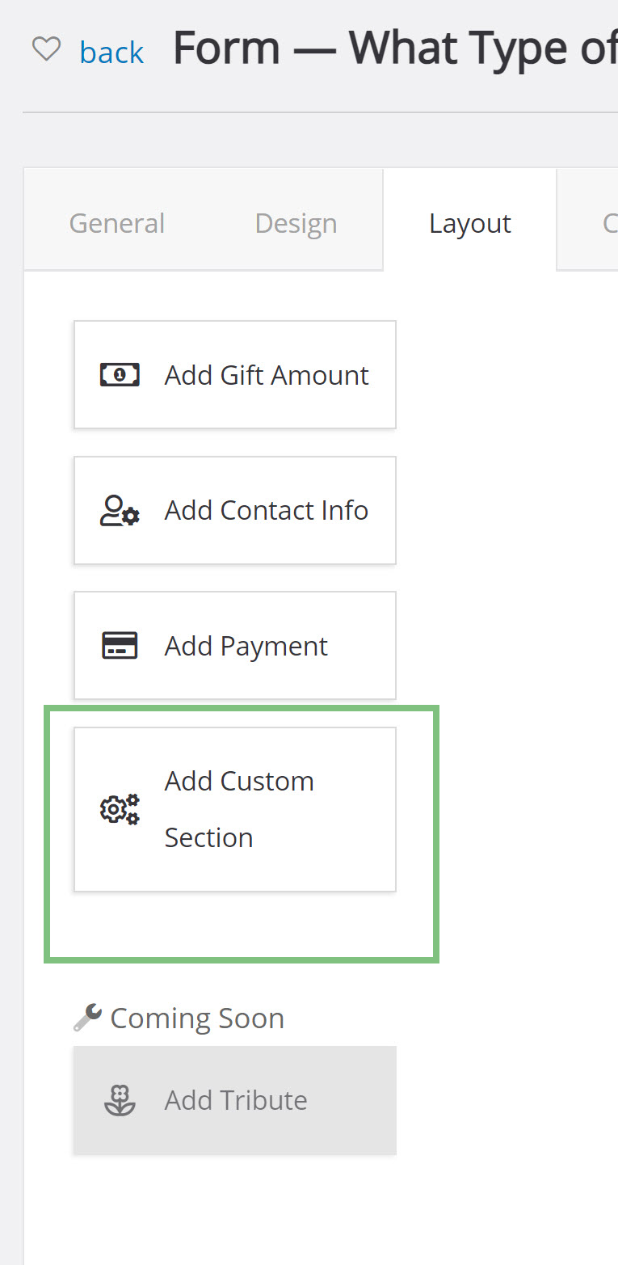Add a Custom Section to the form
This screenshot has height=1265, width=618.
tap(235, 809)
